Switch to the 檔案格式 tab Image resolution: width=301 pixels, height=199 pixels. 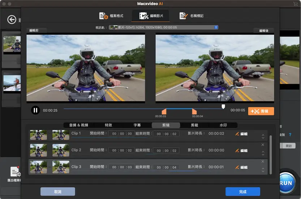tap(111, 16)
